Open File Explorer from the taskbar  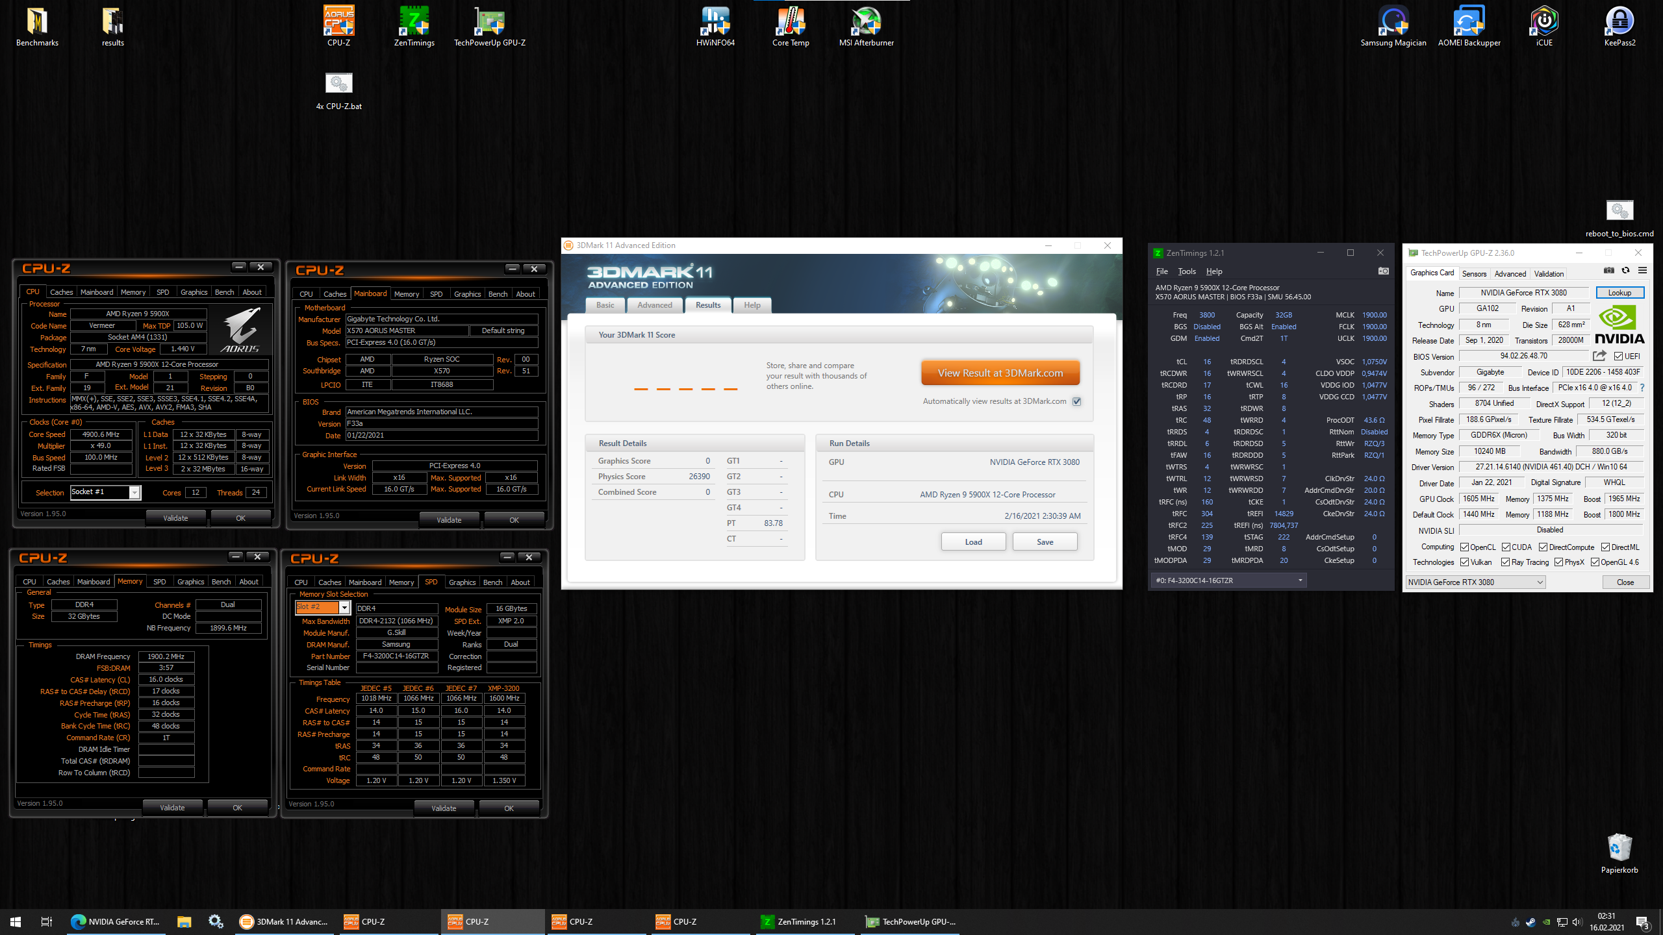click(x=184, y=921)
